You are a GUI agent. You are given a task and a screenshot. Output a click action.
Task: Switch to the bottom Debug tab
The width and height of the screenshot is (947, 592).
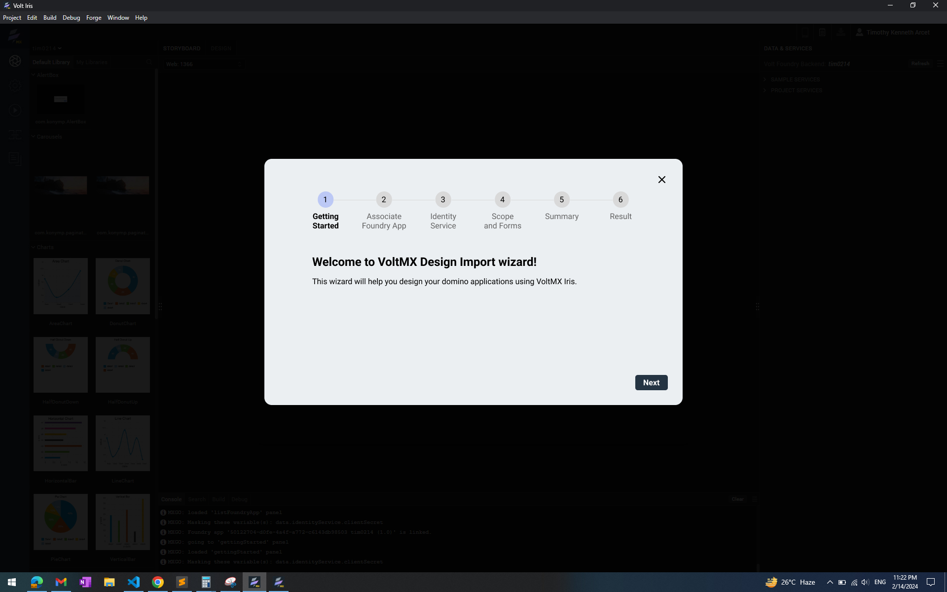click(x=239, y=499)
